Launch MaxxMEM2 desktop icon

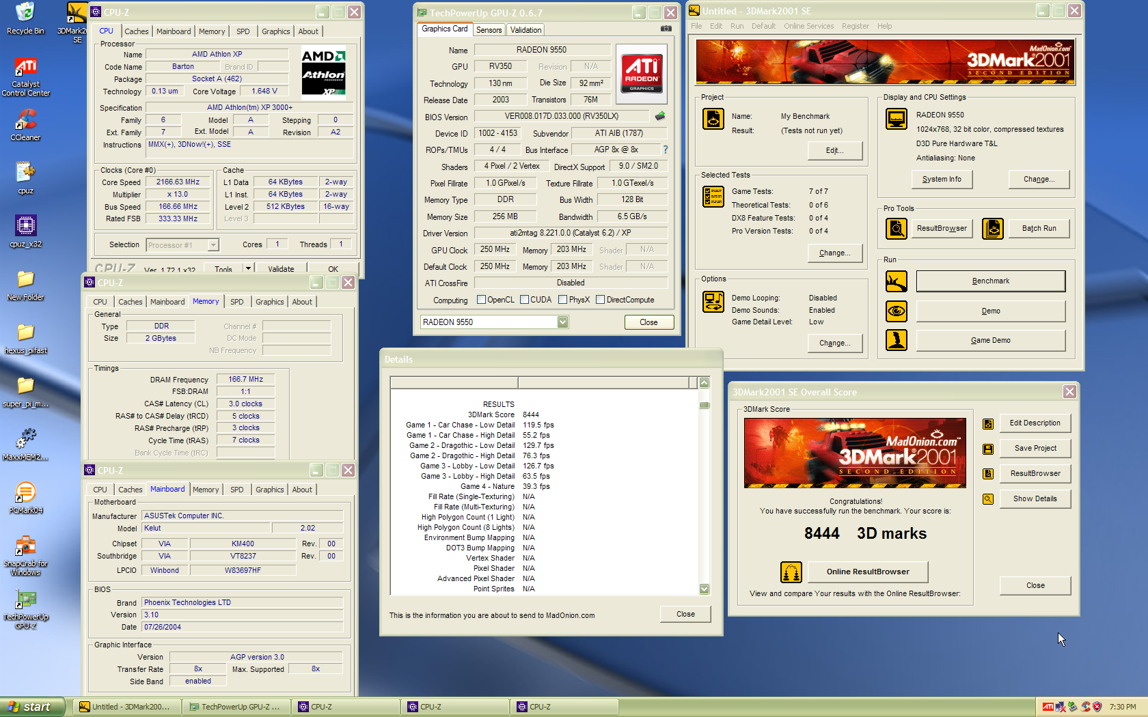25,444
